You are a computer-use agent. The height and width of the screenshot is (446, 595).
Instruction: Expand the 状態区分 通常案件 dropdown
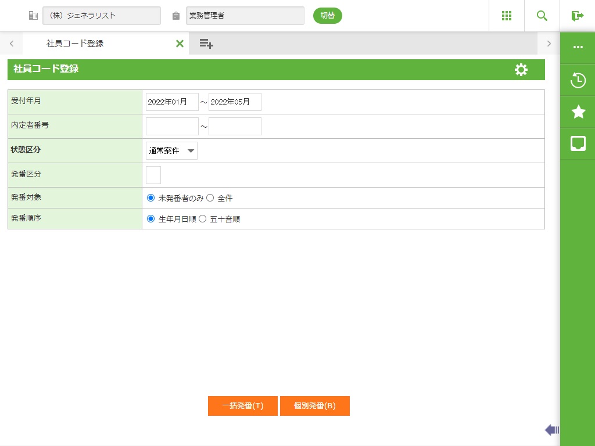click(171, 151)
